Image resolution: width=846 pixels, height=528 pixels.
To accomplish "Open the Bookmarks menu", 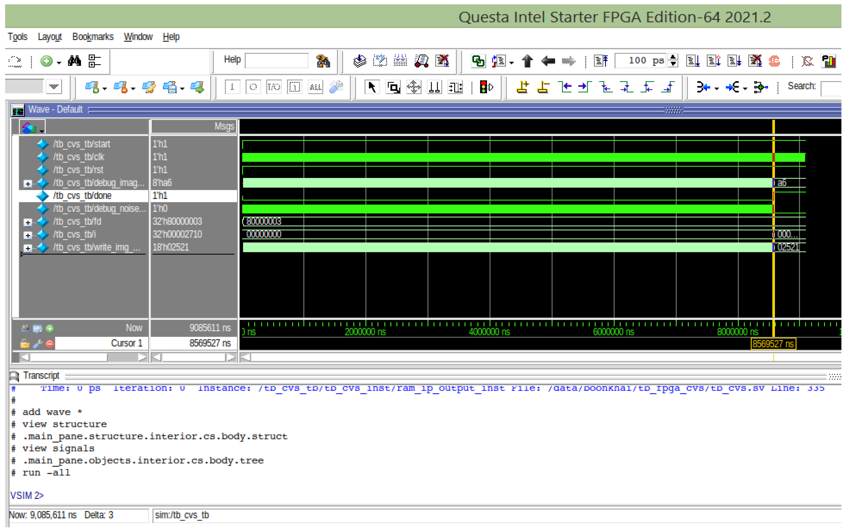I will [x=93, y=37].
